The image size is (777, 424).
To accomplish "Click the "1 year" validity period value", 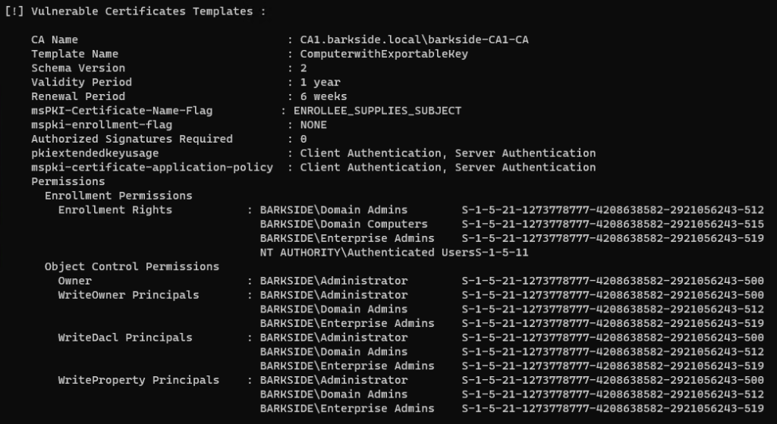I will [x=320, y=82].
